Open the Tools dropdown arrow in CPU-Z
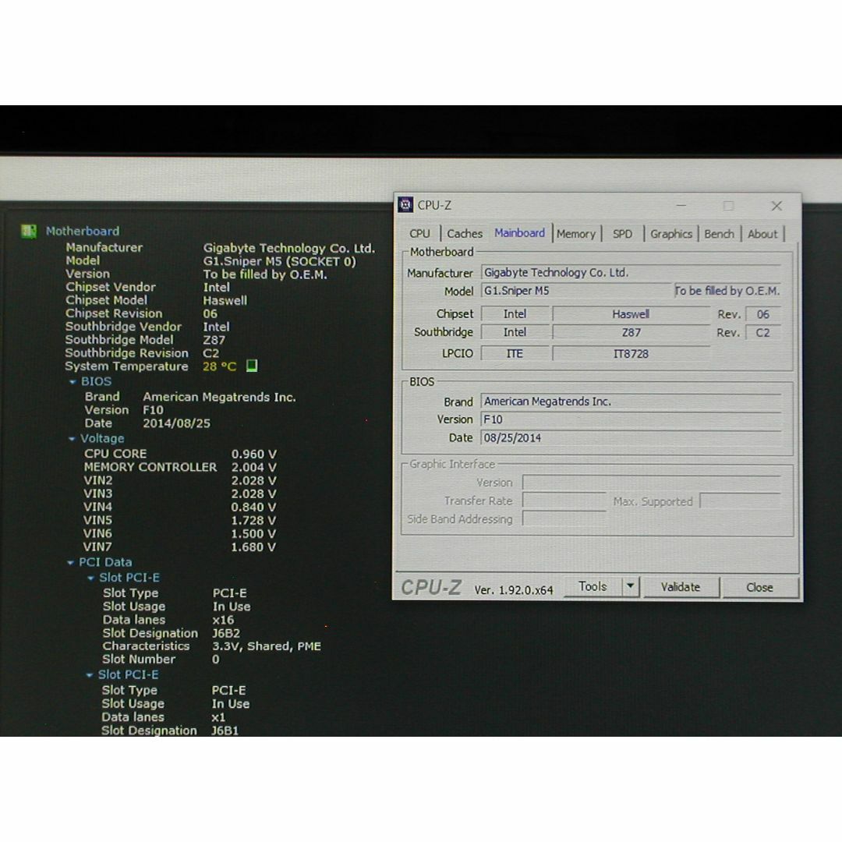The image size is (842, 842). [x=631, y=586]
